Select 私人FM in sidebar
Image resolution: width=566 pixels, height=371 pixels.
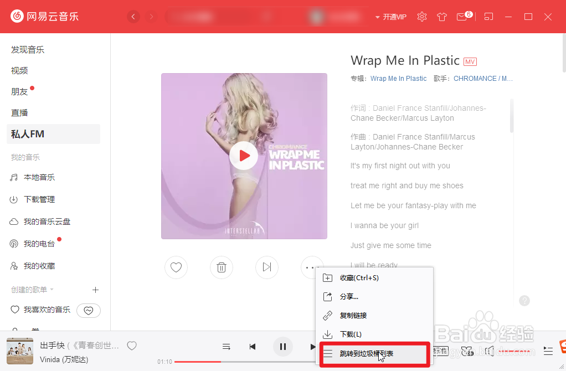click(x=53, y=134)
